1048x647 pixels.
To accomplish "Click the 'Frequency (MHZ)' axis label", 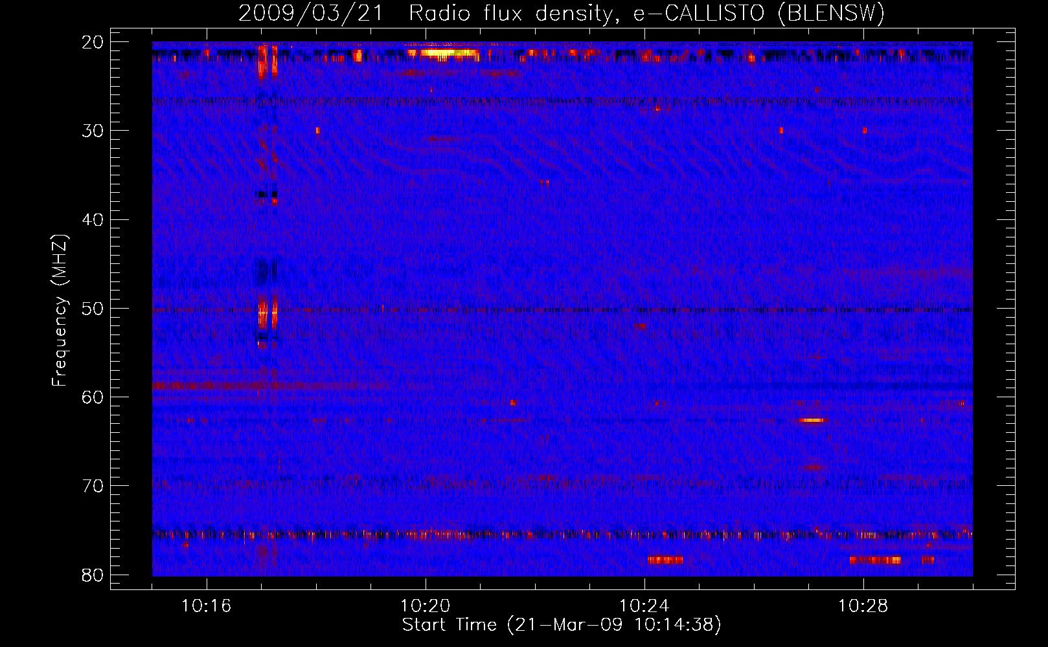I will (60, 311).
